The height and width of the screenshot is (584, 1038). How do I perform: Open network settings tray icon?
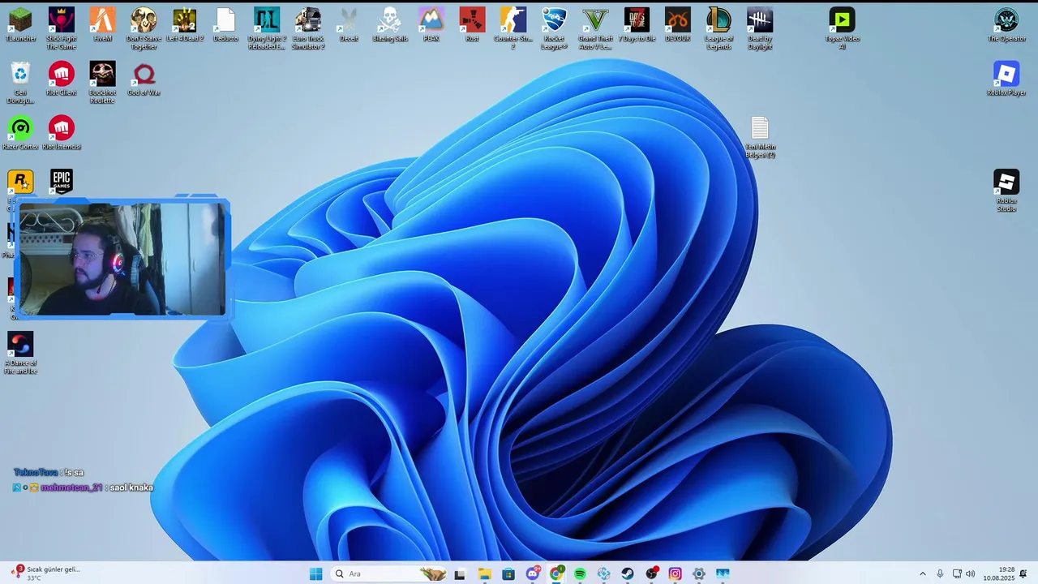point(957,573)
